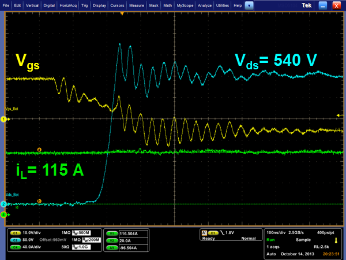Click the trigger level arrow on right edge
346x260 pixels.
pos(338,116)
